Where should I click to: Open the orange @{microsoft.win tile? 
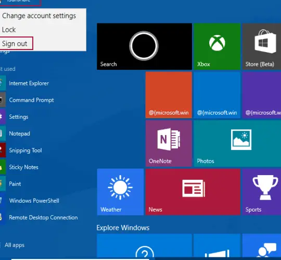169,95
